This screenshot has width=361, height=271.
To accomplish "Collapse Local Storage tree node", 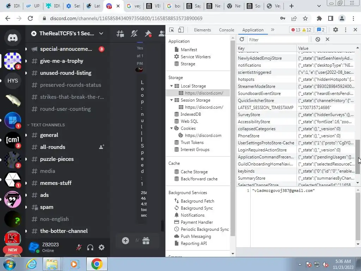I will click(x=171, y=86).
